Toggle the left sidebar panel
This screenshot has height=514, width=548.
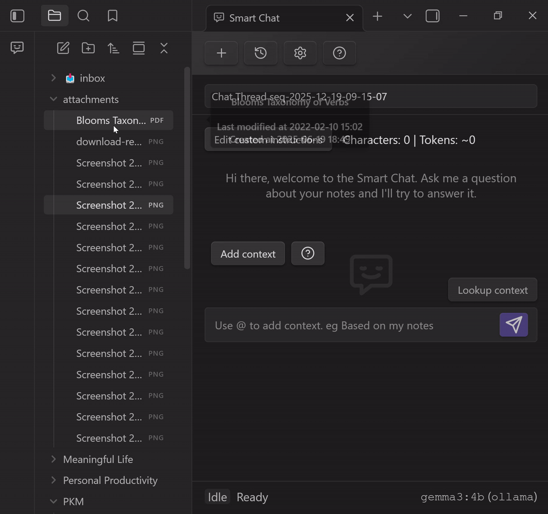17,16
